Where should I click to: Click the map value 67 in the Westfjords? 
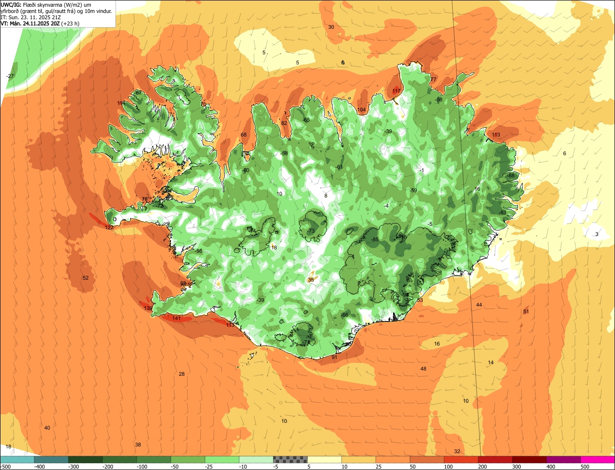pyautogui.click(x=138, y=92)
